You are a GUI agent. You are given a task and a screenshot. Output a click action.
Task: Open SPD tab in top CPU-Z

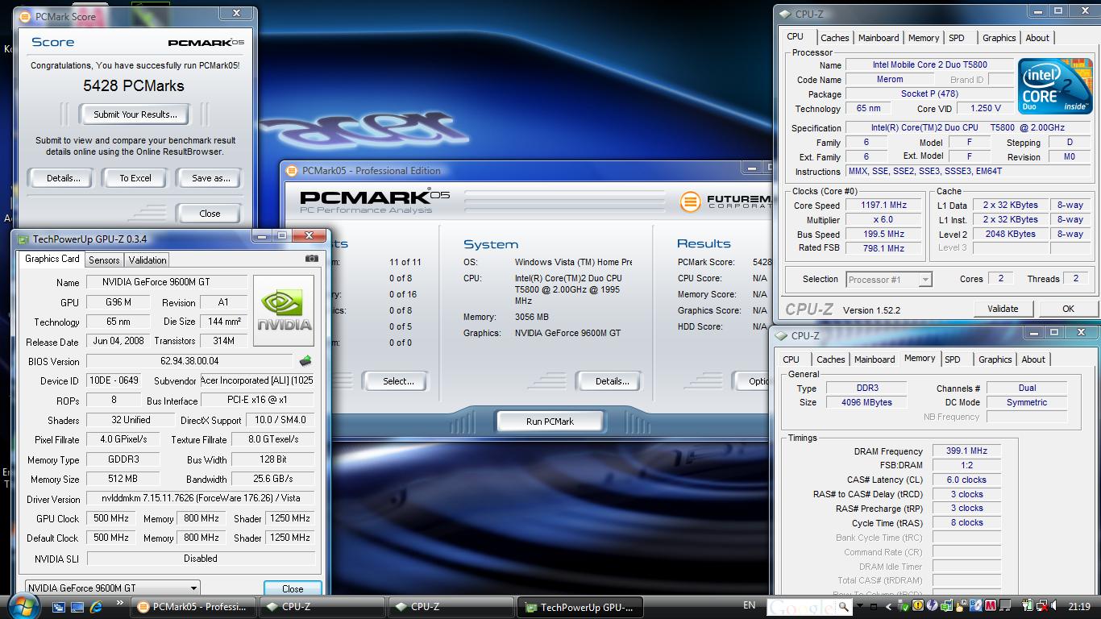coord(957,38)
